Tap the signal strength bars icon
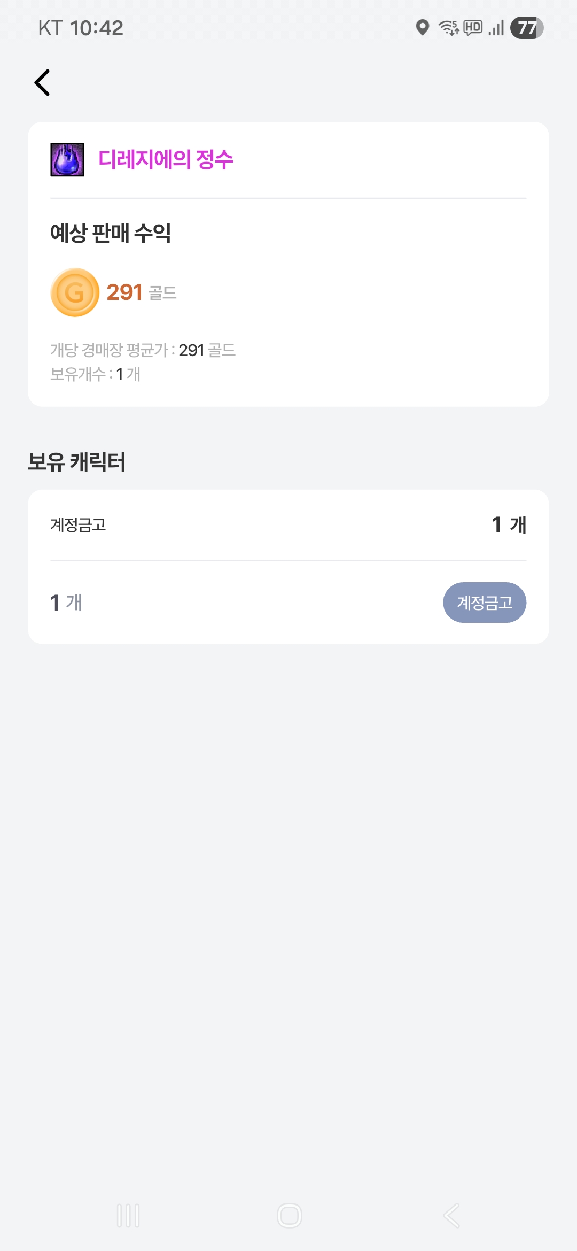Screen dimensions: 577x1251 click(x=496, y=27)
